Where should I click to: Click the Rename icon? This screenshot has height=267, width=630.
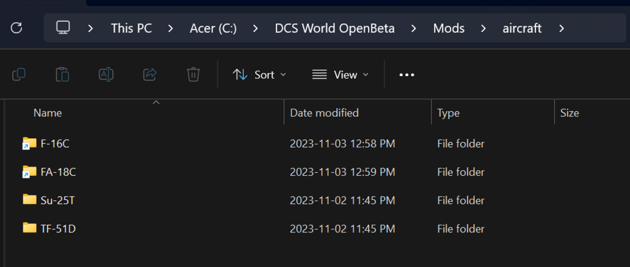(106, 75)
